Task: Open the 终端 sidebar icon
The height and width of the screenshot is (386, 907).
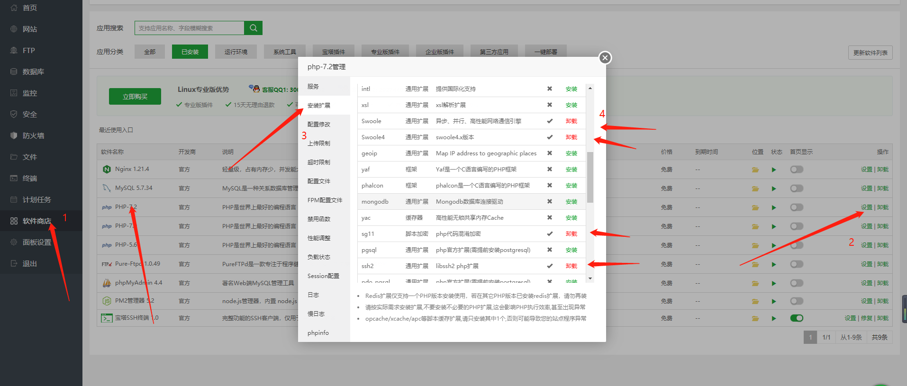Action: tap(14, 178)
